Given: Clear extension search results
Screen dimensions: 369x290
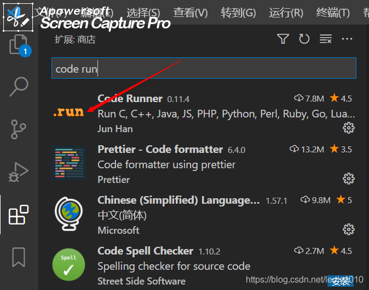Looking at the screenshot, I should pyautogui.click(x=326, y=39).
